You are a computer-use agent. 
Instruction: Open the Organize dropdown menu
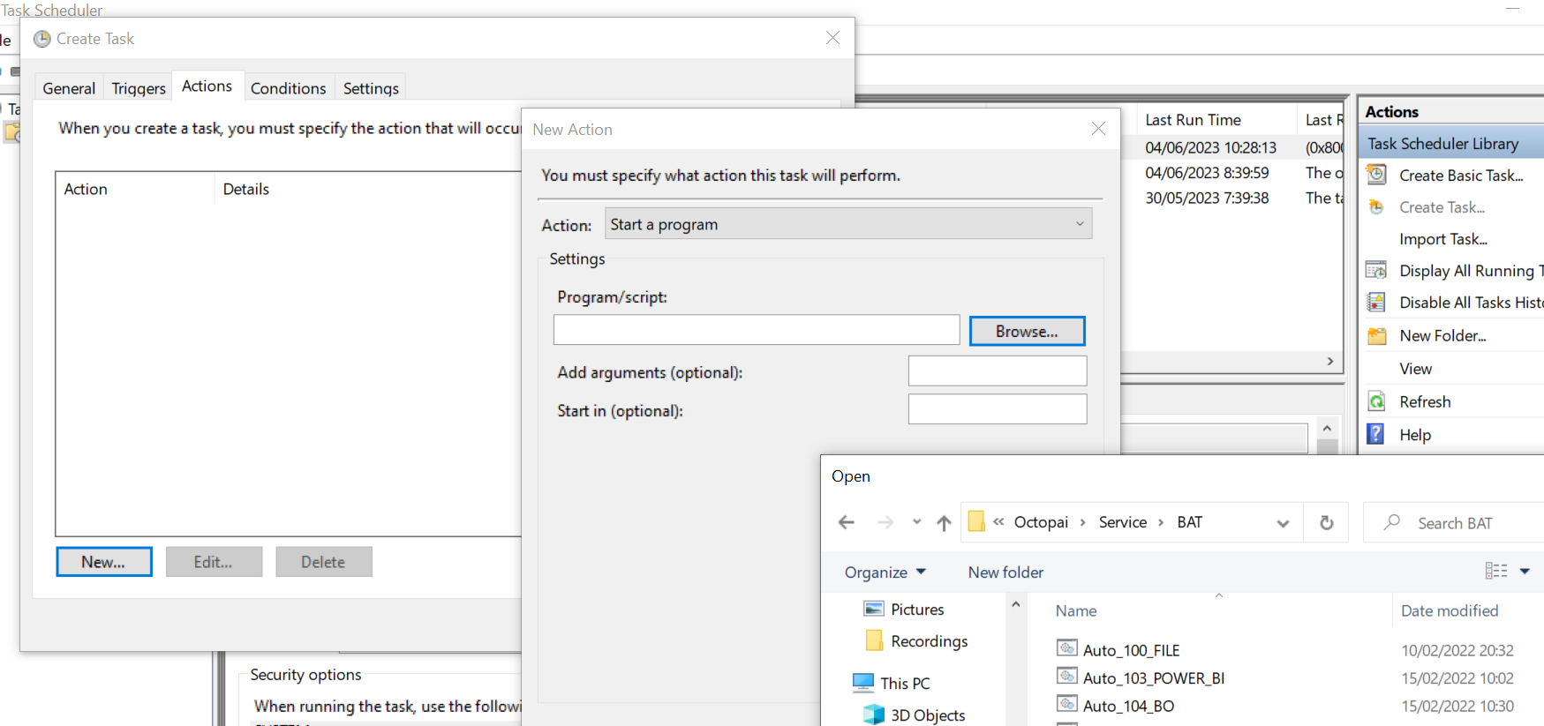click(x=885, y=573)
